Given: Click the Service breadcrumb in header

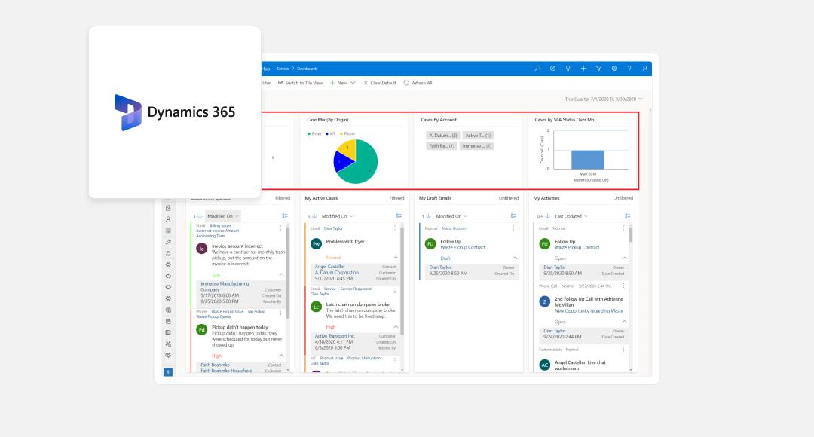Looking at the screenshot, I should pos(283,69).
